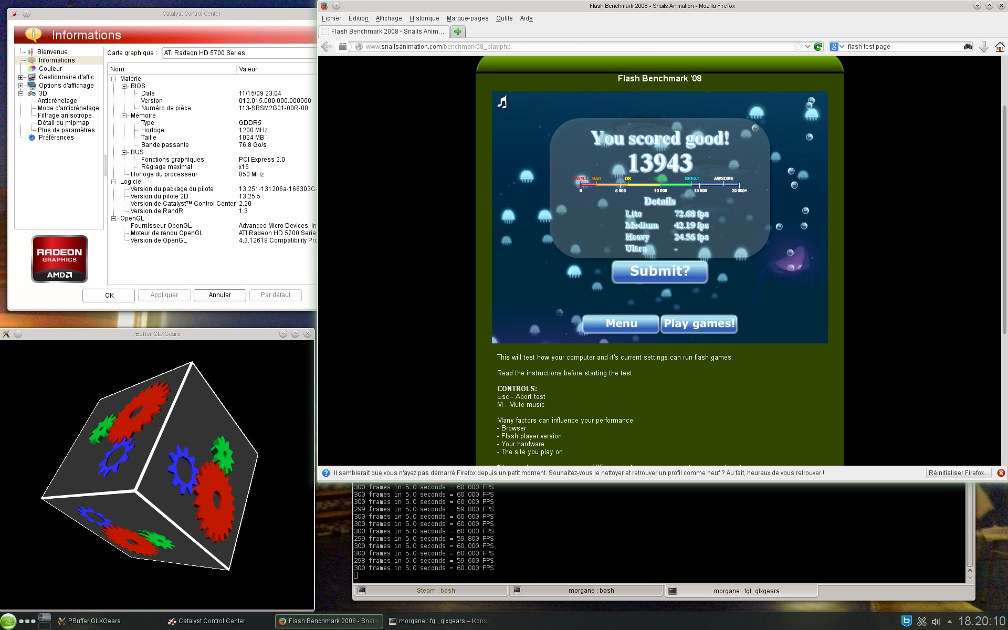The width and height of the screenshot is (1008, 630).
Task: Click the Submit? button
Action: coord(659,271)
